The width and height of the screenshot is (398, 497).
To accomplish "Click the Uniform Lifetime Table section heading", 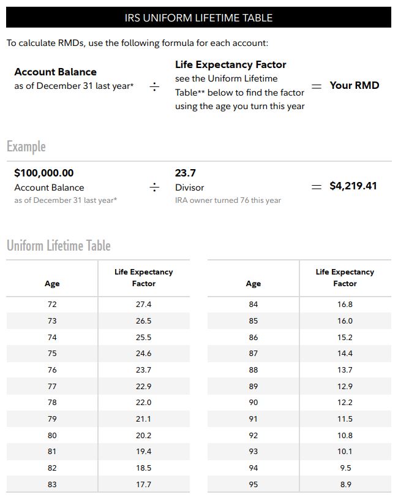I will [59, 246].
